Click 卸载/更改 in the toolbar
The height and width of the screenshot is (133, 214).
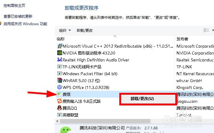pos(85,30)
